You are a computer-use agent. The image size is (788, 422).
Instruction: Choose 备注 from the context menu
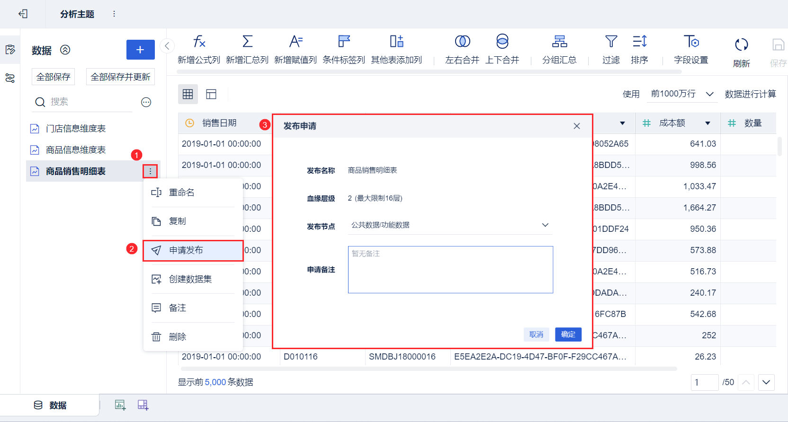tap(193, 308)
